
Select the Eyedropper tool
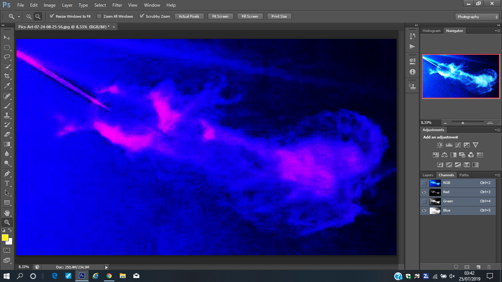coord(7,86)
